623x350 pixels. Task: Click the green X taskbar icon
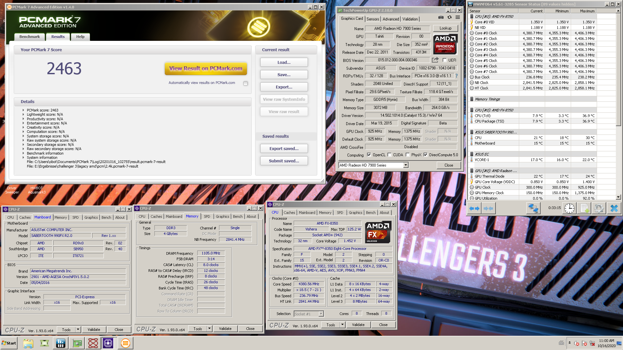pyautogui.click(x=44, y=343)
